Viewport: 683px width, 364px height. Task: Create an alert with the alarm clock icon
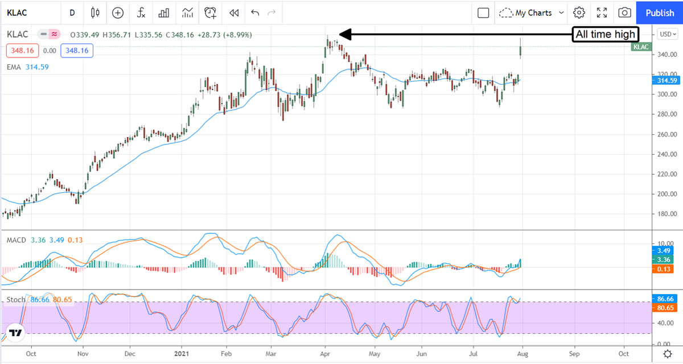211,13
